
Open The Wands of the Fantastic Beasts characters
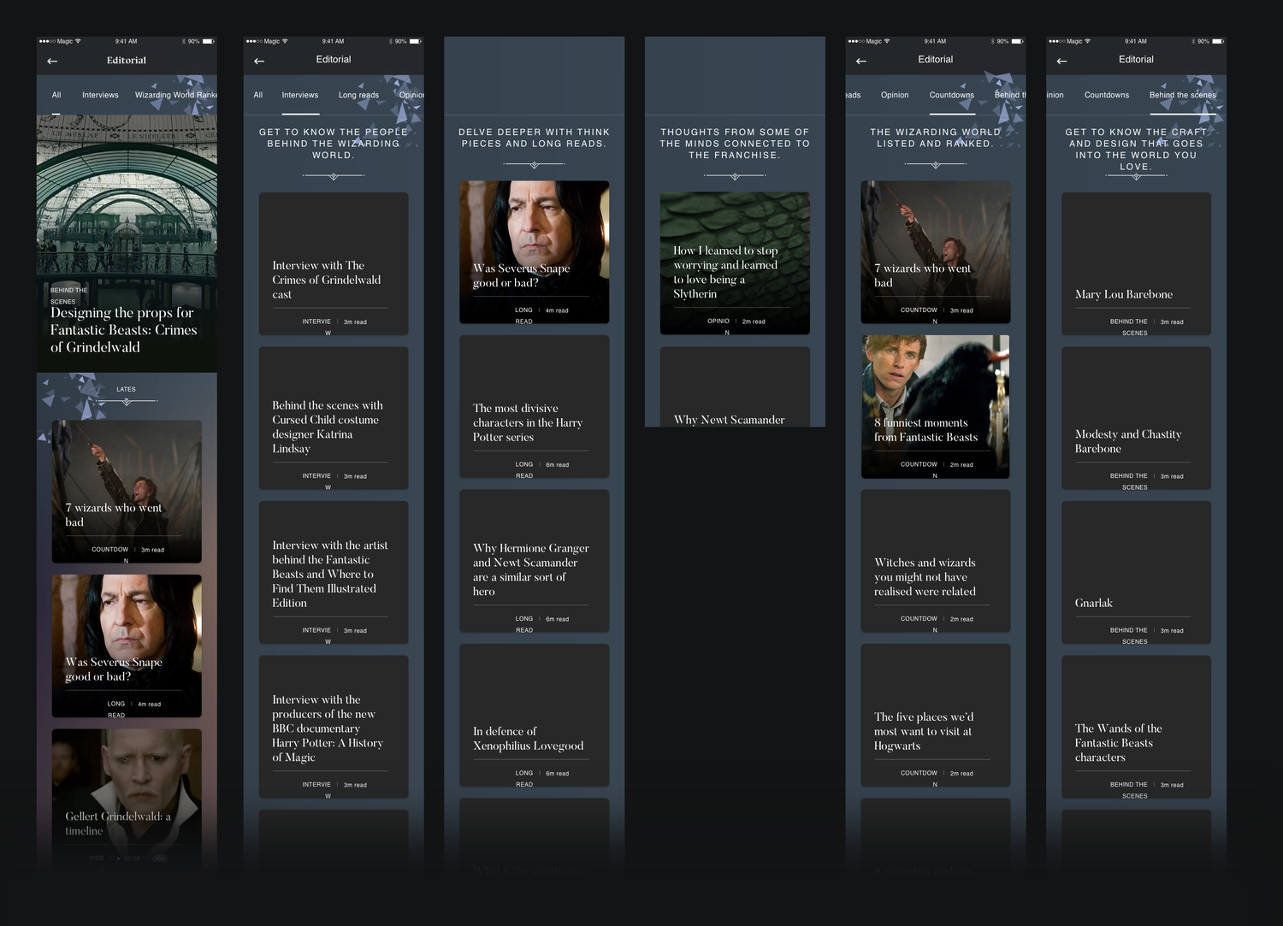(x=1136, y=727)
